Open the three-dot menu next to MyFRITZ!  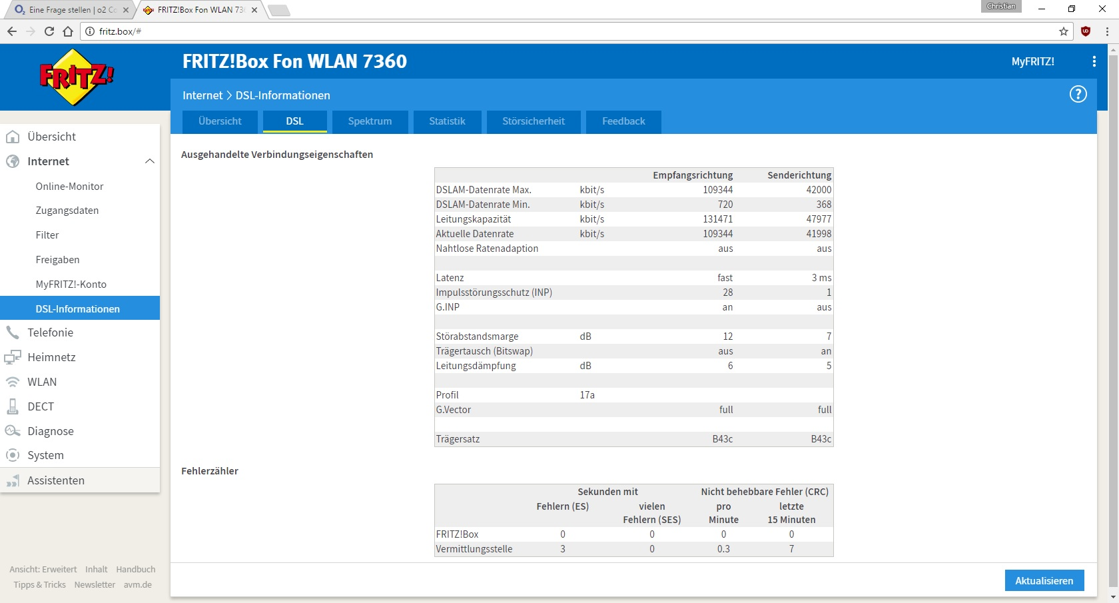point(1094,61)
